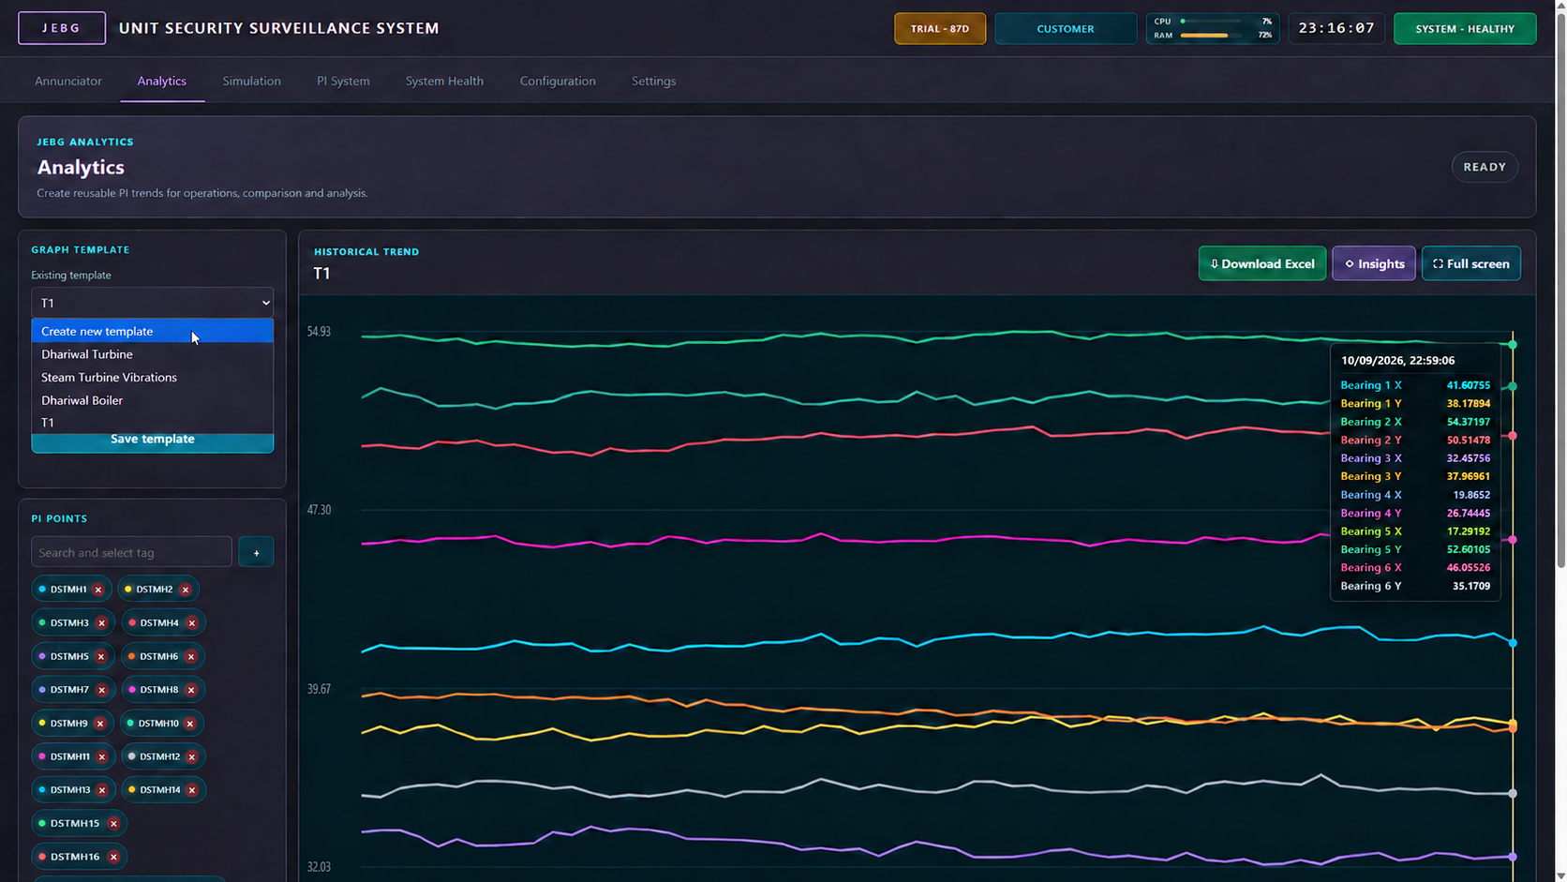This screenshot has width=1567, height=882.
Task: Click Bearing 6 Y value in tooltip
Action: click(x=1471, y=586)
